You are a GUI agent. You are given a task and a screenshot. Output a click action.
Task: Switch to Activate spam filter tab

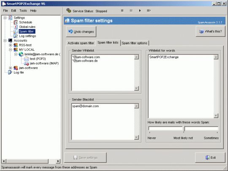click(x=81, y=43)
